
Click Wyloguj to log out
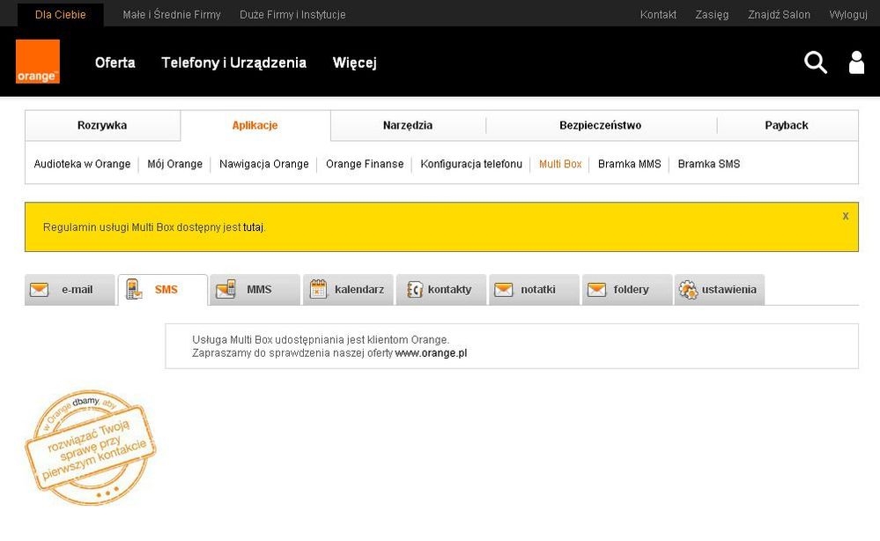[x=847, y=14]
